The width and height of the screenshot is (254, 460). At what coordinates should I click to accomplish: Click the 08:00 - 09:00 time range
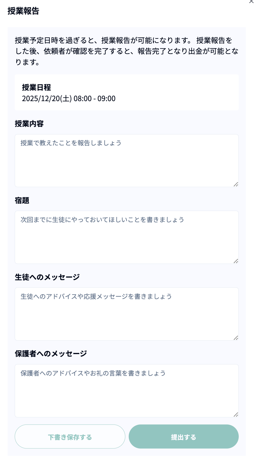coord(94,99)
